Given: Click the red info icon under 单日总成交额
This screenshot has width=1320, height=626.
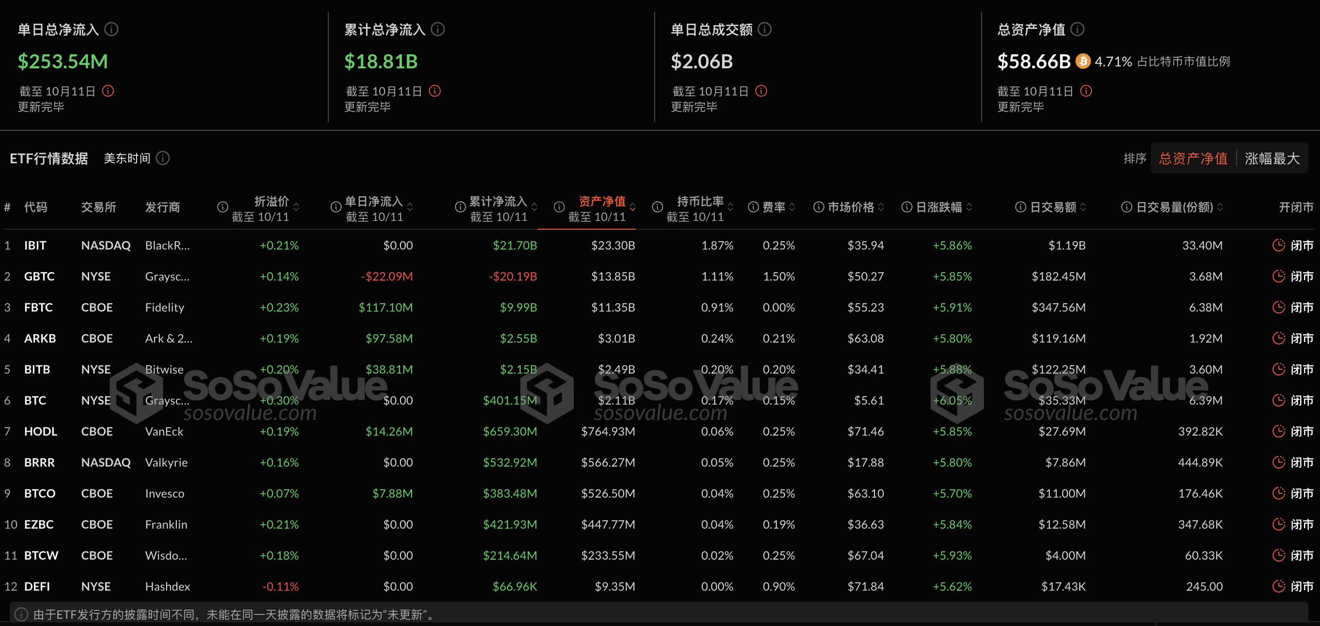Looking at the screenshot, I should click(x=762, y=91).
